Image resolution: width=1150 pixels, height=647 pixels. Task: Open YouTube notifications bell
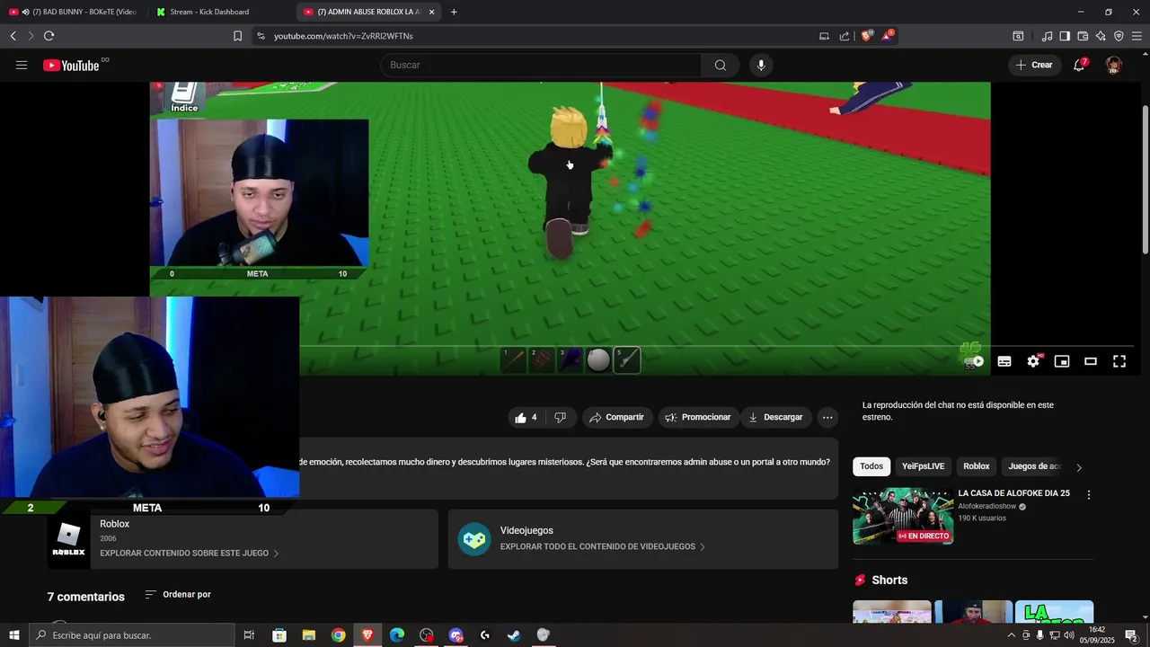click(x=1079, y=65)
